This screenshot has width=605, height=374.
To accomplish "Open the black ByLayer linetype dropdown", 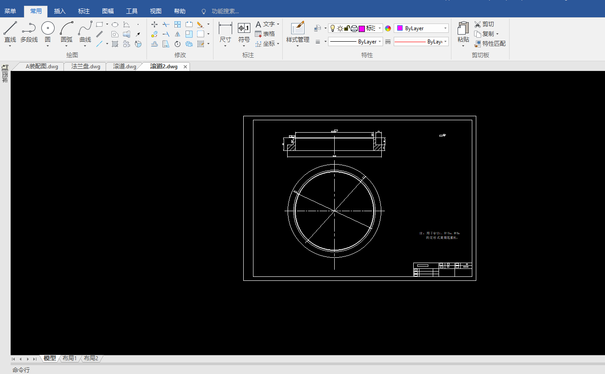I will click(380, 42).
